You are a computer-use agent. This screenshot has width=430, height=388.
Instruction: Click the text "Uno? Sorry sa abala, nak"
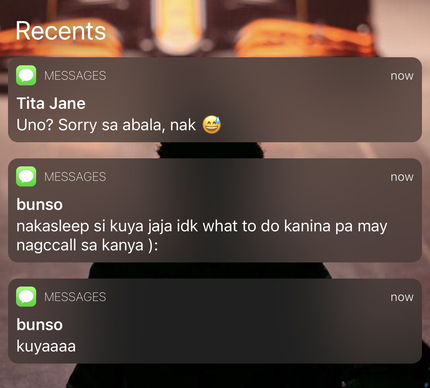click(106, 125)
